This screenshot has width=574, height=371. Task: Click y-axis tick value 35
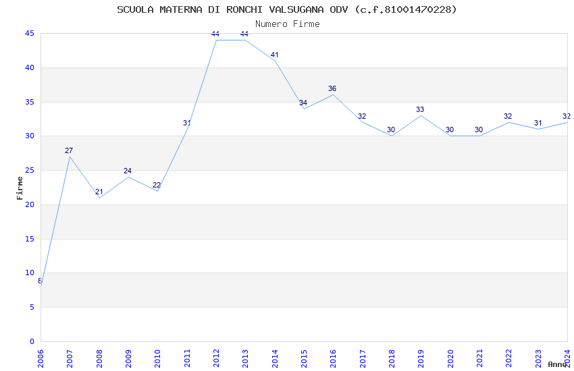(30, 102)
